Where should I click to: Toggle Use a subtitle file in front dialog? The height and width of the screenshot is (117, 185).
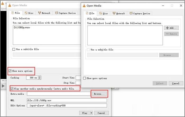click(88, 50)
